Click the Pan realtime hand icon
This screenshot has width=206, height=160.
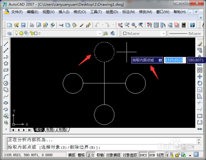[120, 25]
